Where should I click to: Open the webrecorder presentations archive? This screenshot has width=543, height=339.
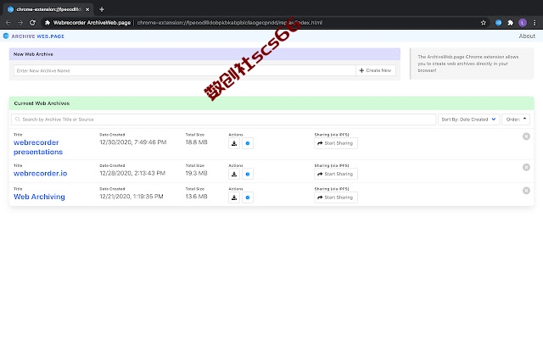point(38,147)
